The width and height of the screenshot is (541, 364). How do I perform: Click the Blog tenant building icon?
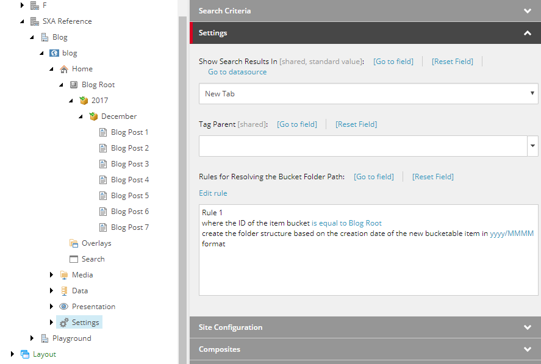(x=45, y=37)
